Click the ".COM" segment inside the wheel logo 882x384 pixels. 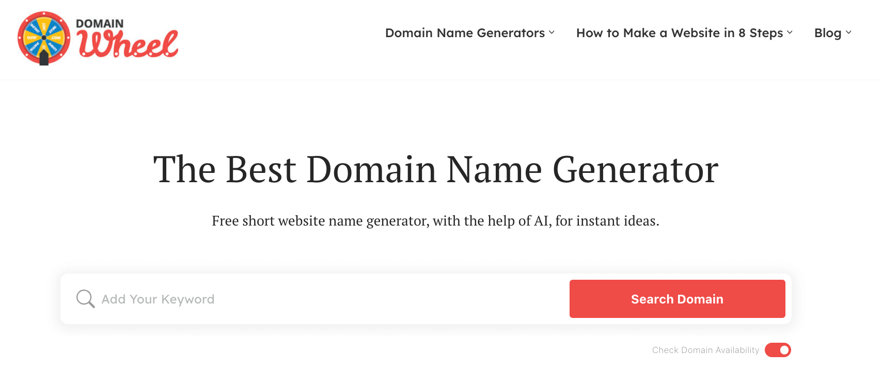56,38
